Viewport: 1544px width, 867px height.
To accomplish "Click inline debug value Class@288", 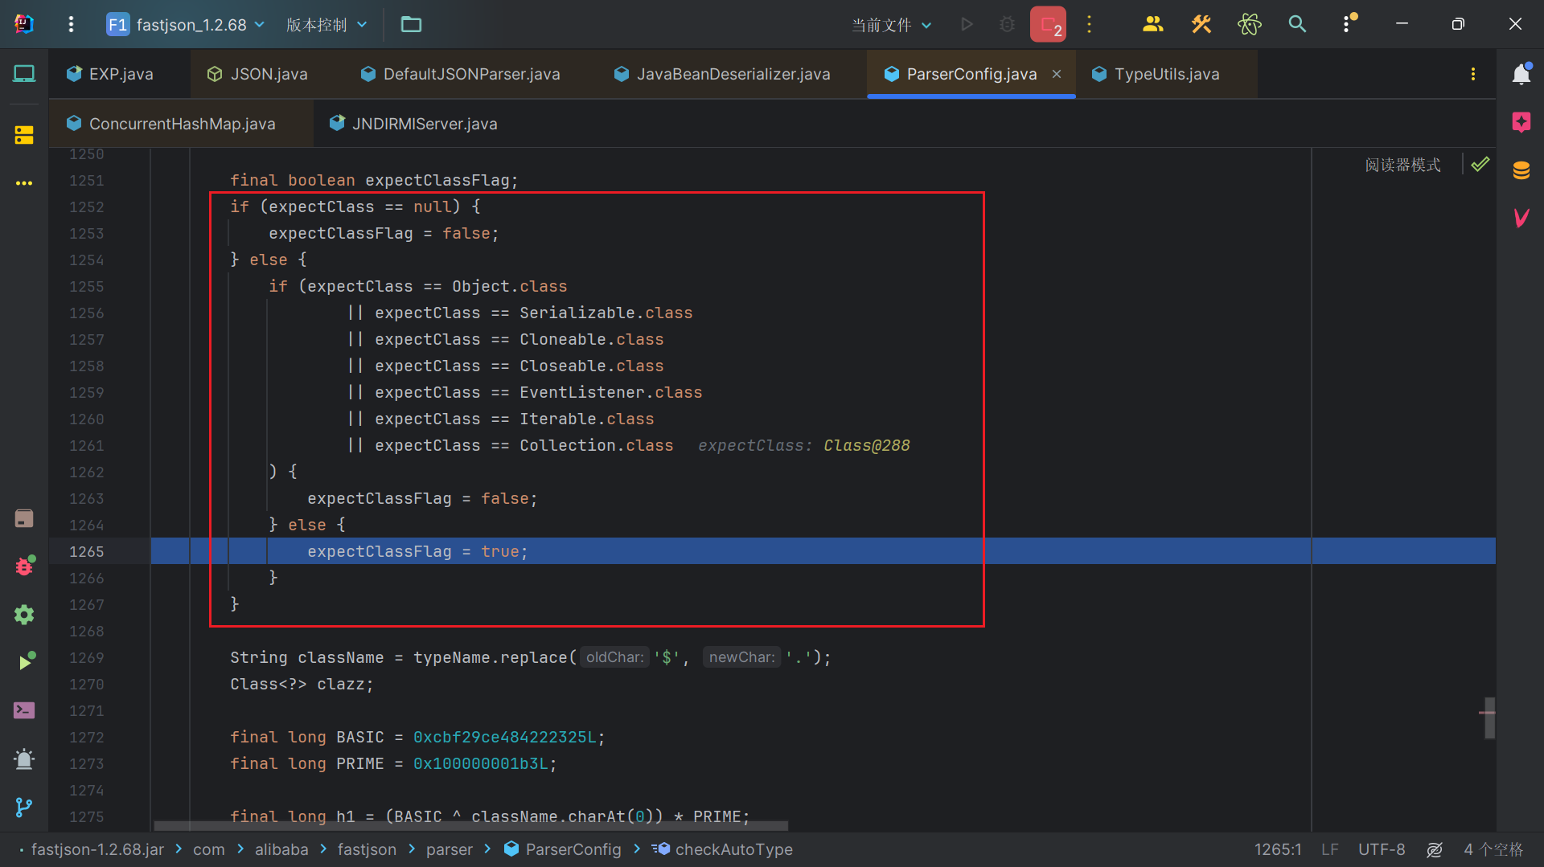I will pos(866,445).
